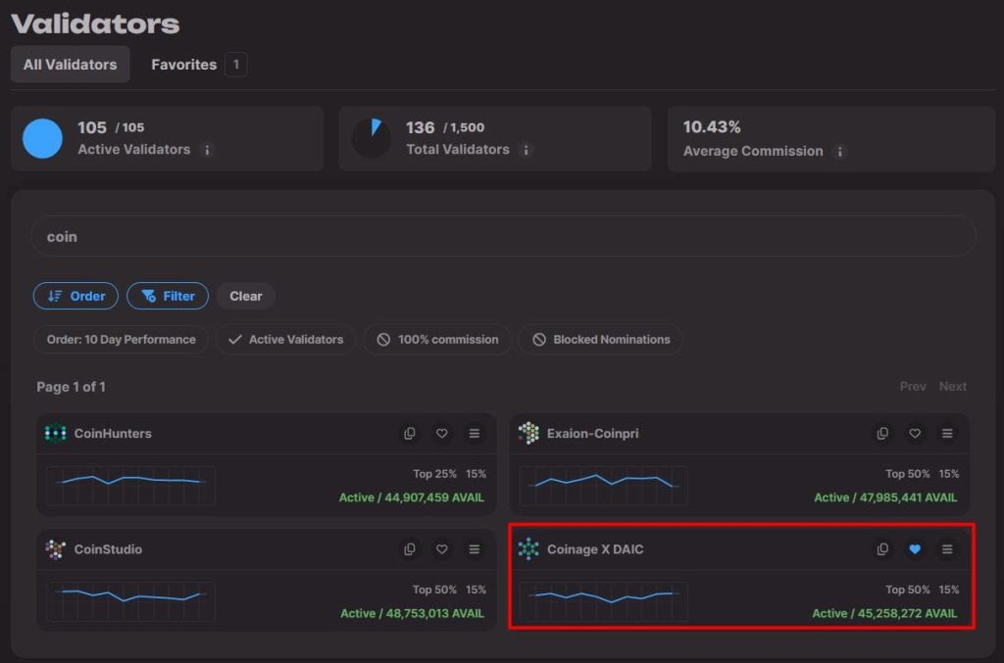Viewport: 1004px width, 663px height.
Task: Click Active / 47,985,441 AVAIL status
Action: 885,497
